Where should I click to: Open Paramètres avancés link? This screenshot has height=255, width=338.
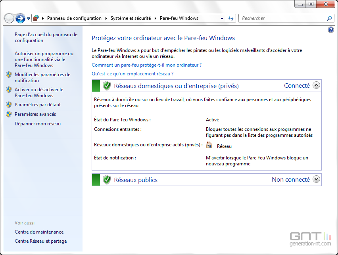(35, 114)
